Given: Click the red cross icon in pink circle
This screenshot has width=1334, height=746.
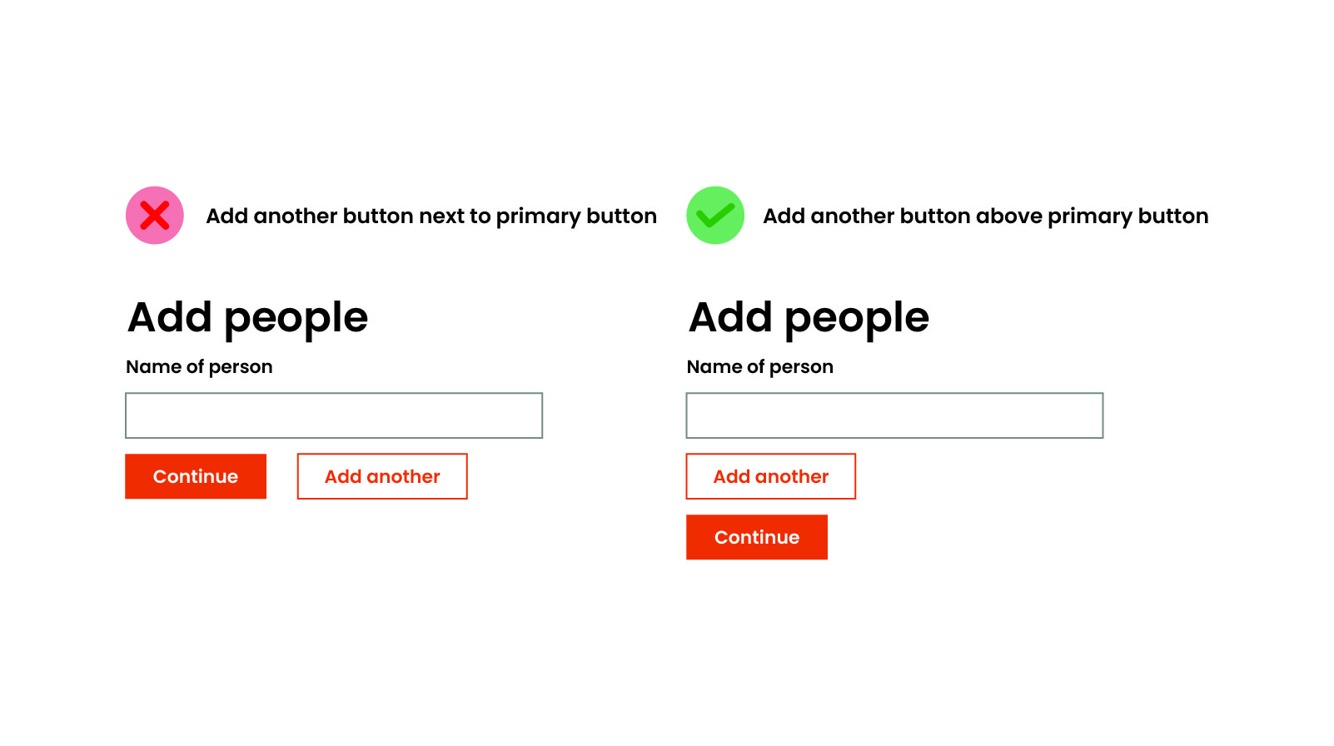Looking at the screenshot, I should [155, 216].
